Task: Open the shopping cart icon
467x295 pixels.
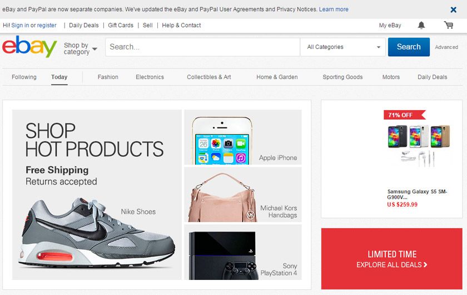Action: point(449,25)
